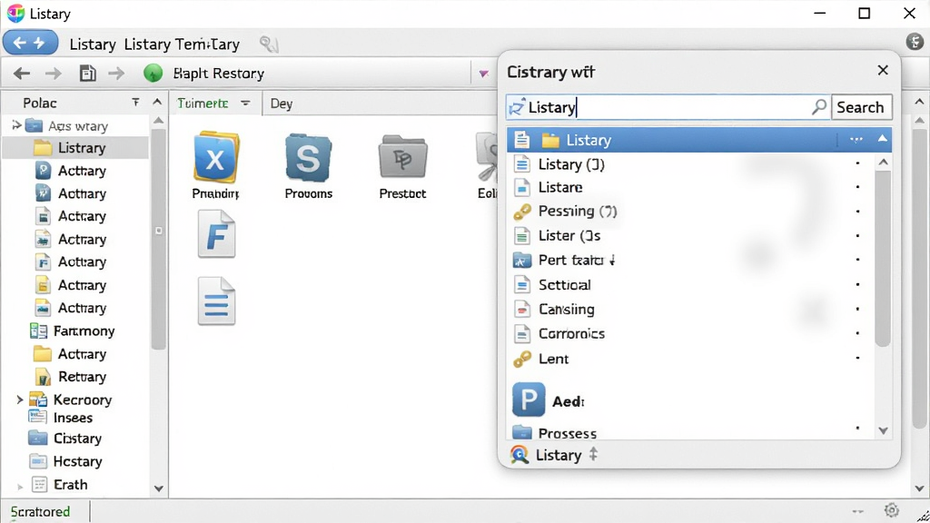Screen dimensions: 930x523
Task: Click the down arrow of the results scrollbar
Action: tap(883, 431)
